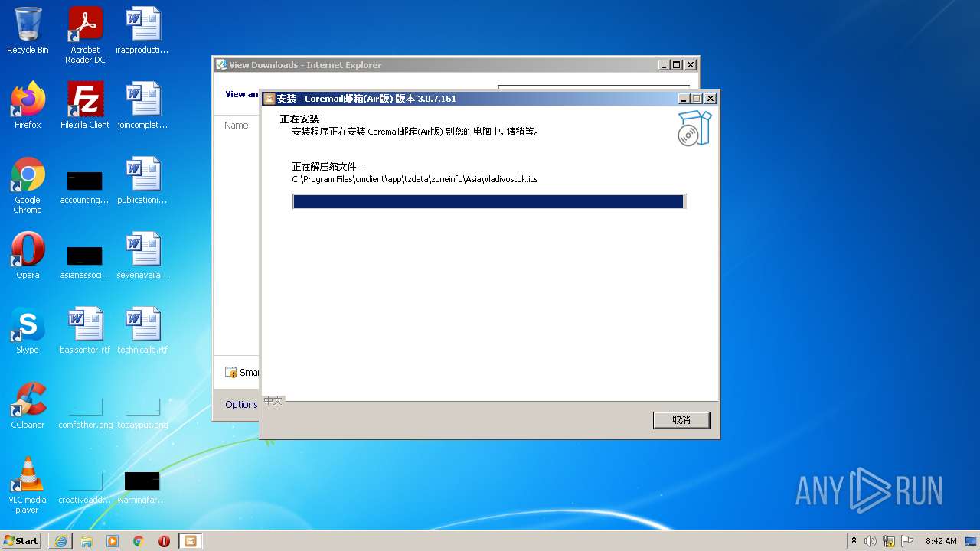Click the SmartScreen shield icon in View Downloads
Image resolution: width=980 pixels, height=551 pixels.
coord(231,372)
